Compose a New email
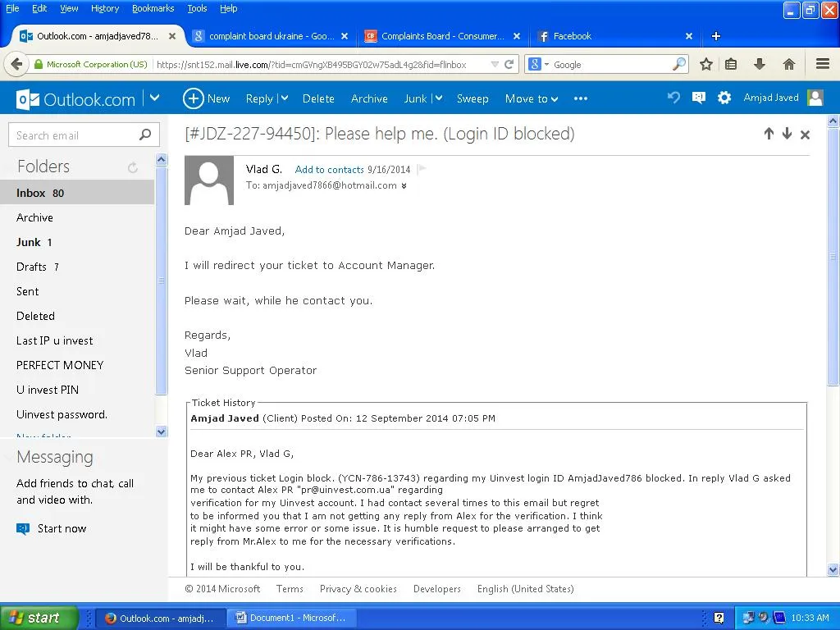Image resolution: width=840 pixels, height=630 pixels. 206,98
